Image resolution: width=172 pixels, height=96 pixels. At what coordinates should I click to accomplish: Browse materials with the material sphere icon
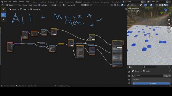64,5
